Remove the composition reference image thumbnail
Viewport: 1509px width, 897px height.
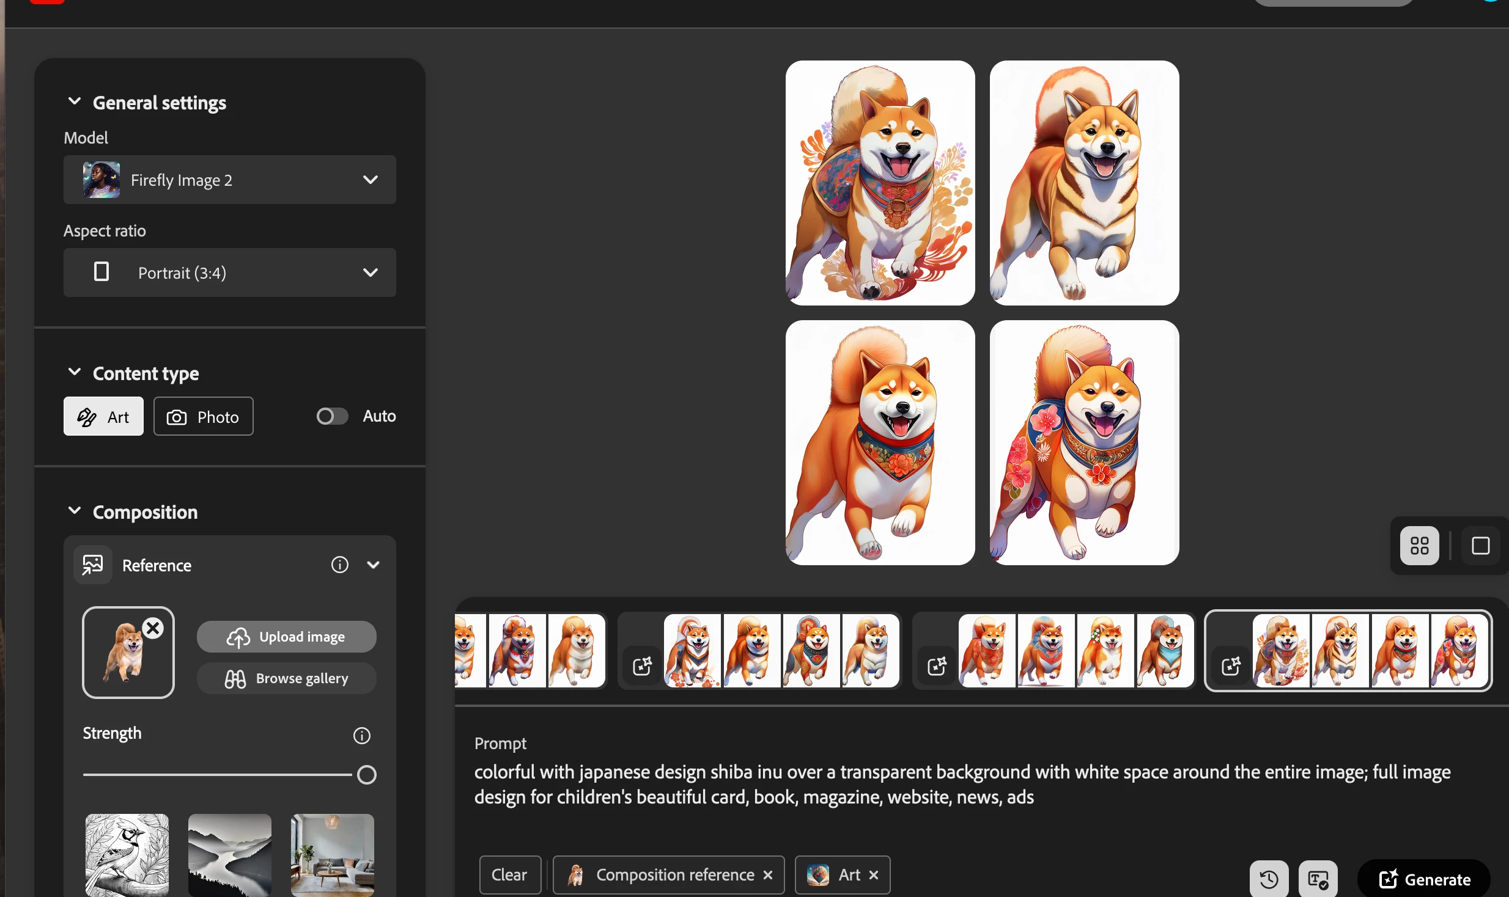coord(153,628)
